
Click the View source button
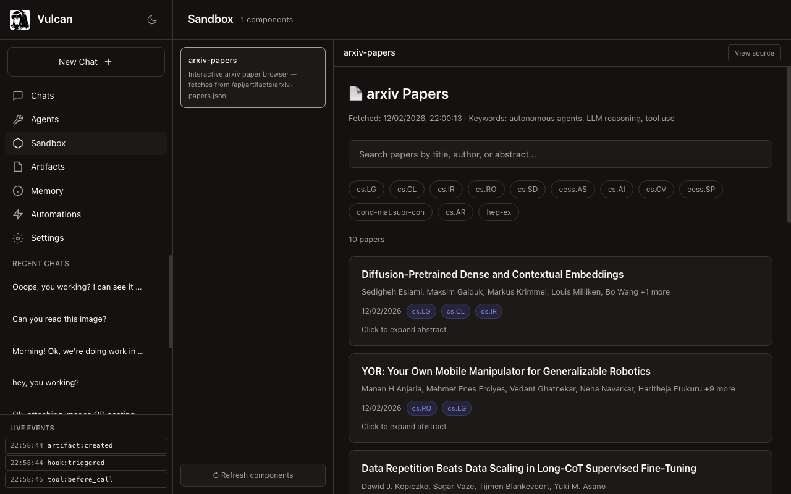[754, 53]
